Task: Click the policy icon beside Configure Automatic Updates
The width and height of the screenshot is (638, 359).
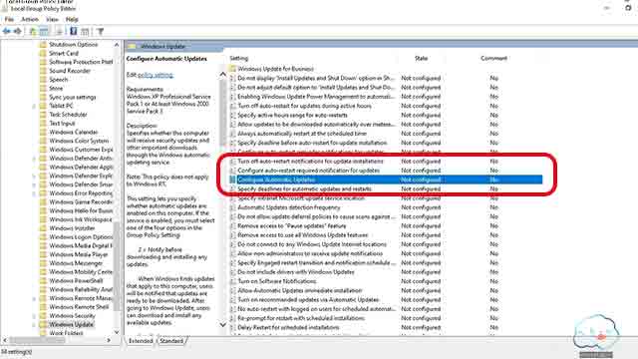Action: click(232, 179)
